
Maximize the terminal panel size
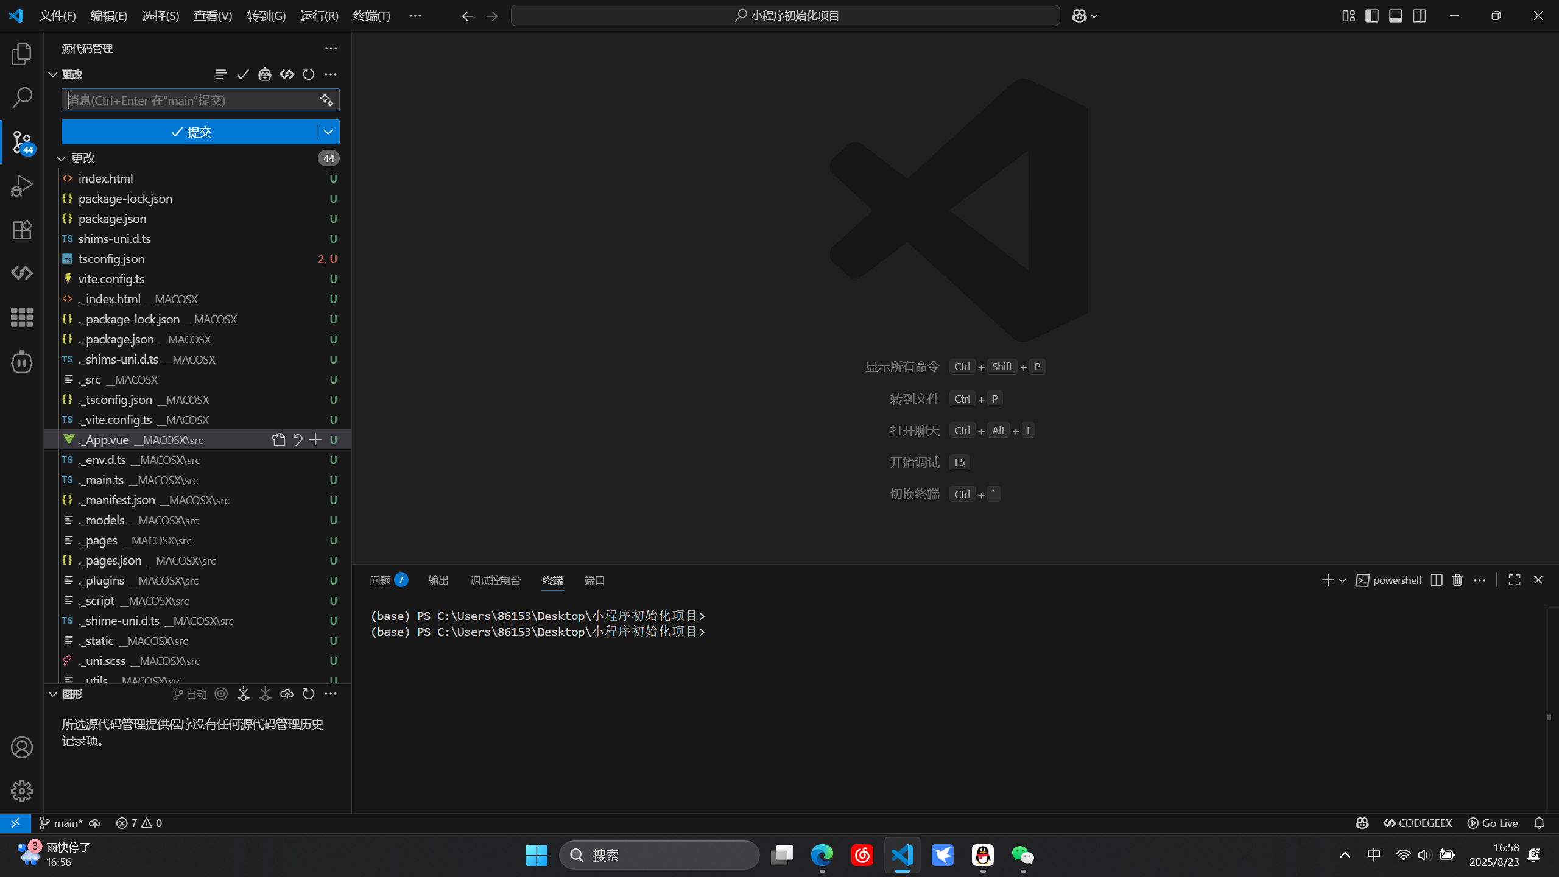(1515, 580)
